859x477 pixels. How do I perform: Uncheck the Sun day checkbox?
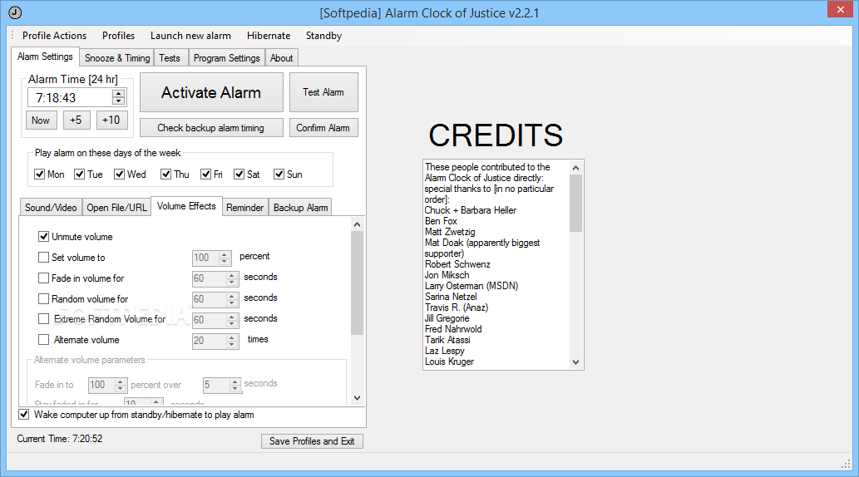(279, 175)
